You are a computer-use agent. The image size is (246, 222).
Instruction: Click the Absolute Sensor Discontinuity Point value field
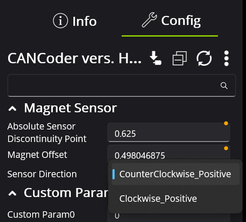pyautogui.click(x=169, y=133)
